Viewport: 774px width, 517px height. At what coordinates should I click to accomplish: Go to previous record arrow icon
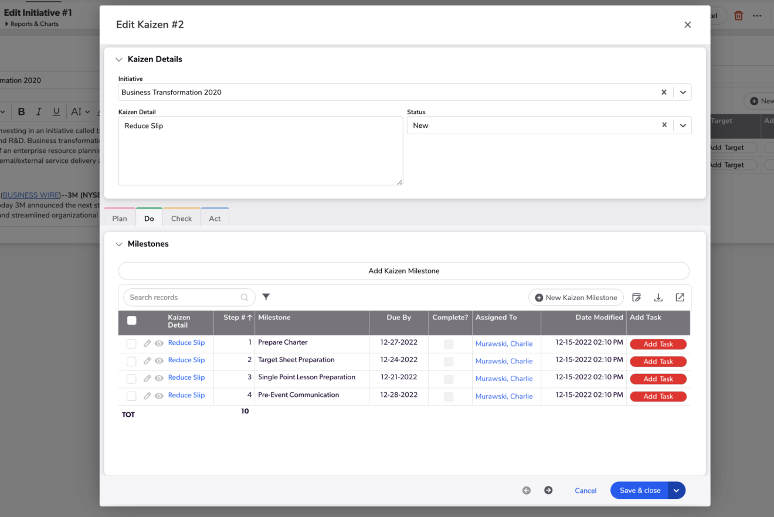click(x=527, y=491)
